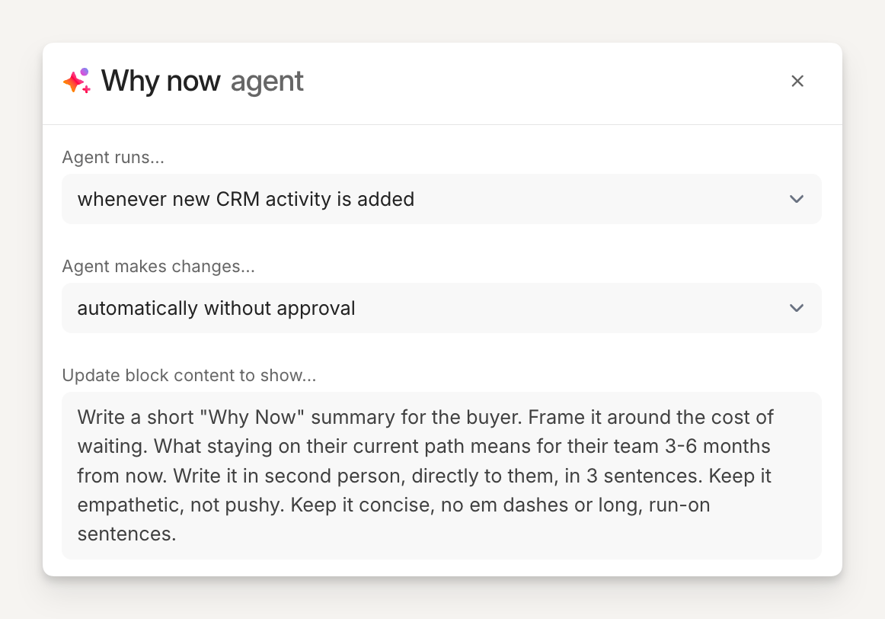This screenshot has height=619, width=885.
Task: Expand the Agent runs chevron arrow
Action: (x=797, y=199)
